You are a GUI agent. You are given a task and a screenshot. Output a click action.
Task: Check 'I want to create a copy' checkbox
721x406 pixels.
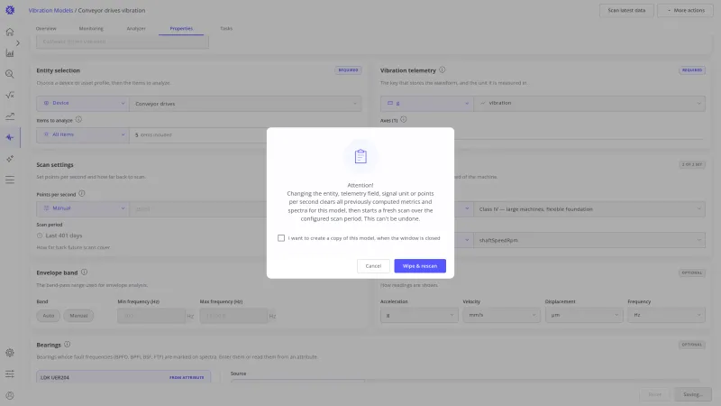(x=281, y=238)
